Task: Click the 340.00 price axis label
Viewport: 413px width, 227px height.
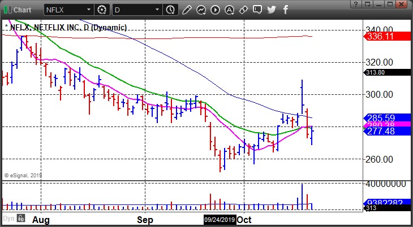Action: click(x=380, y=29)
